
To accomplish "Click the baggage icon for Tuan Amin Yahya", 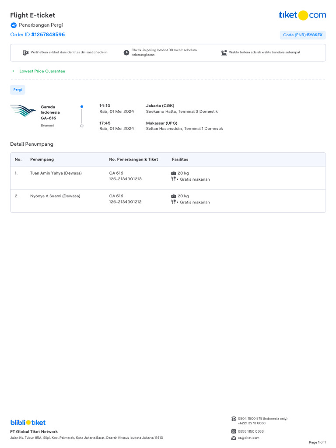I will tap(174, 173).
